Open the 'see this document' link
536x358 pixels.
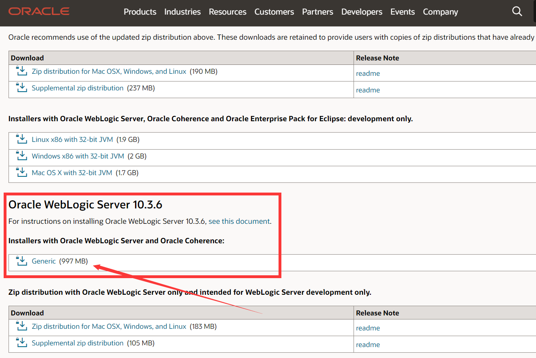(x=239, y=221)
